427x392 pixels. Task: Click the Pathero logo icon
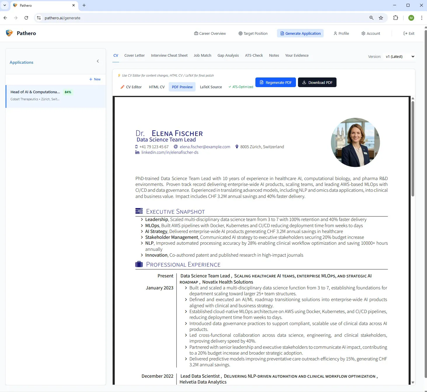point(9,33)
